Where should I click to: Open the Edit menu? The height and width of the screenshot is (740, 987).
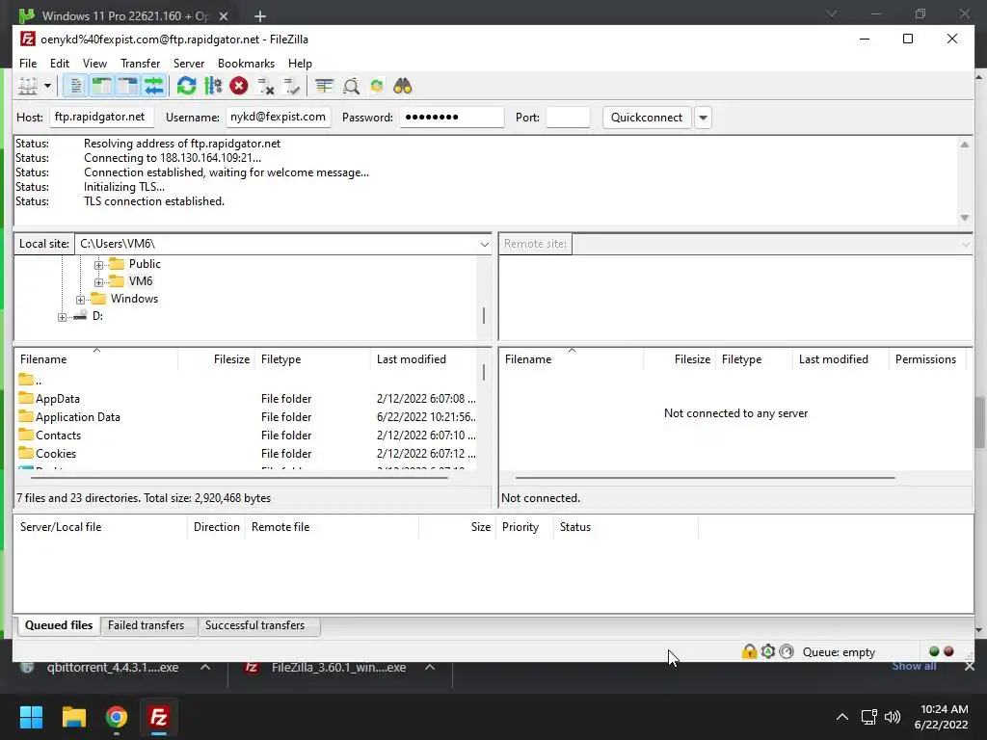pos(60,64)
